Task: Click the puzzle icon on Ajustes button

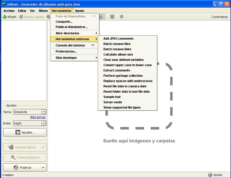Action: [x=18, y=132]
